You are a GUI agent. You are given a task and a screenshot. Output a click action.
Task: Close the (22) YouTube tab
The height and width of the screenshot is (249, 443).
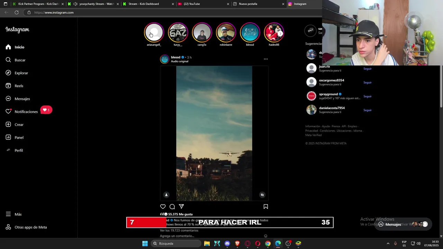tap(228, 4)
